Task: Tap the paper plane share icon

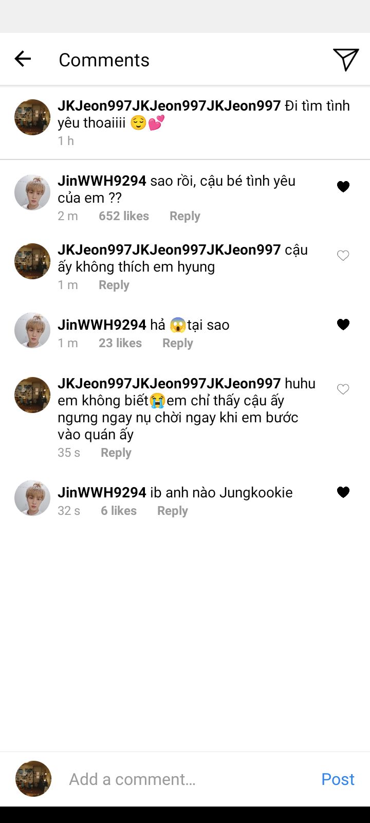Action: 346,60
